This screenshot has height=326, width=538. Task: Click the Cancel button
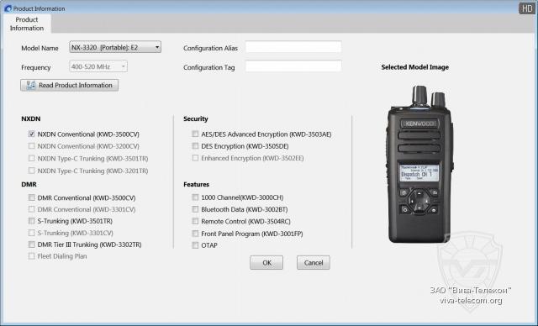(x=314, y=263)
